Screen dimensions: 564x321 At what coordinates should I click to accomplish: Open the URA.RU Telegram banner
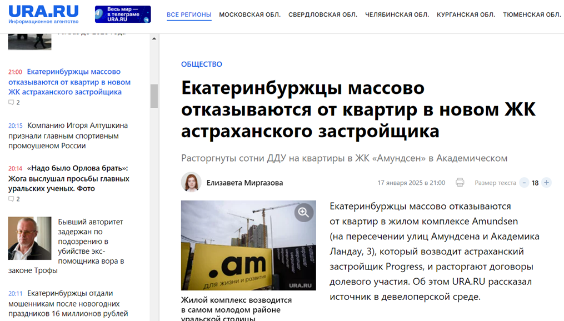coord(123,14)
